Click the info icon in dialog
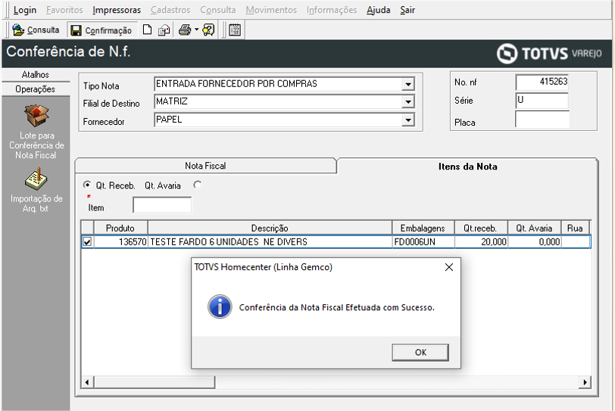Image resolution: width=615 pixels, height=411 pixels. (x=220, y=307)
